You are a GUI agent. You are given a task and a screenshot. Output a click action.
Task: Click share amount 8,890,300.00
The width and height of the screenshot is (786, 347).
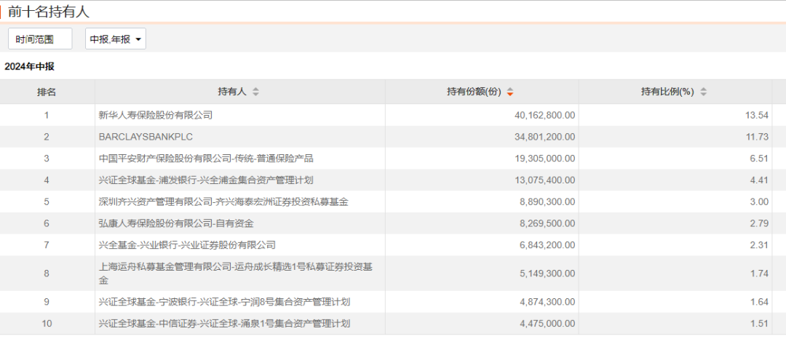tap(547, 202)
